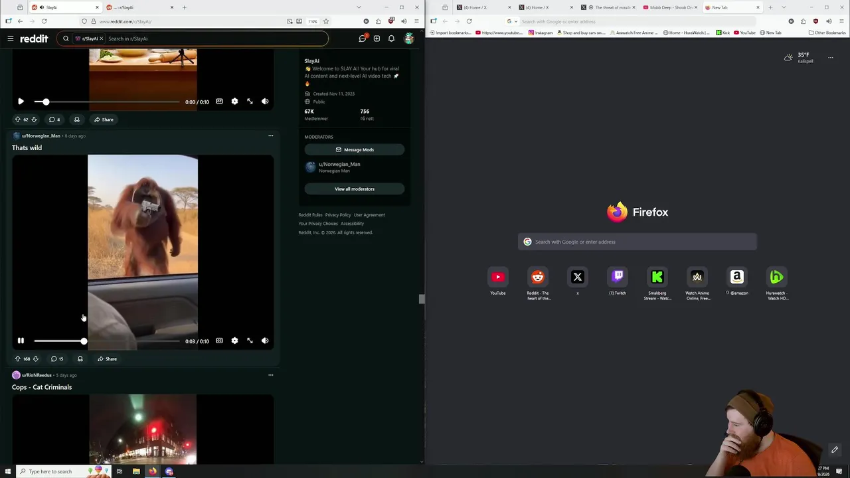Open the 4 comments on top post

pos(54,119)
